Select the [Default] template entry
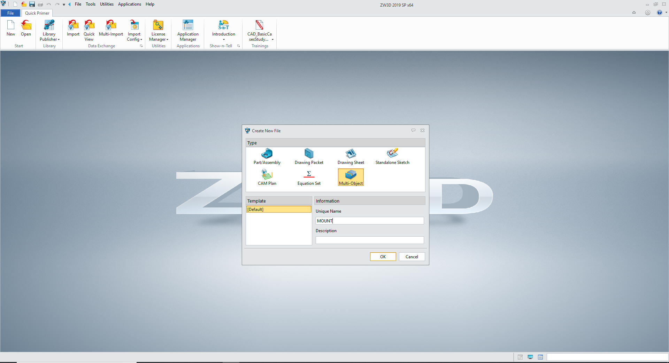Image resolution: width=669 pixels, height=363 pixels. point(279,209)
